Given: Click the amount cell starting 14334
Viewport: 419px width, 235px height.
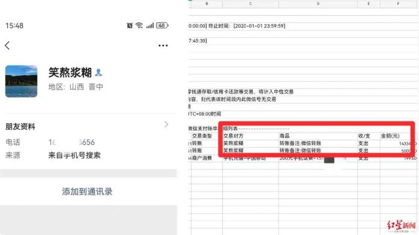Looking at the screenshot, I should coord(398,144).
